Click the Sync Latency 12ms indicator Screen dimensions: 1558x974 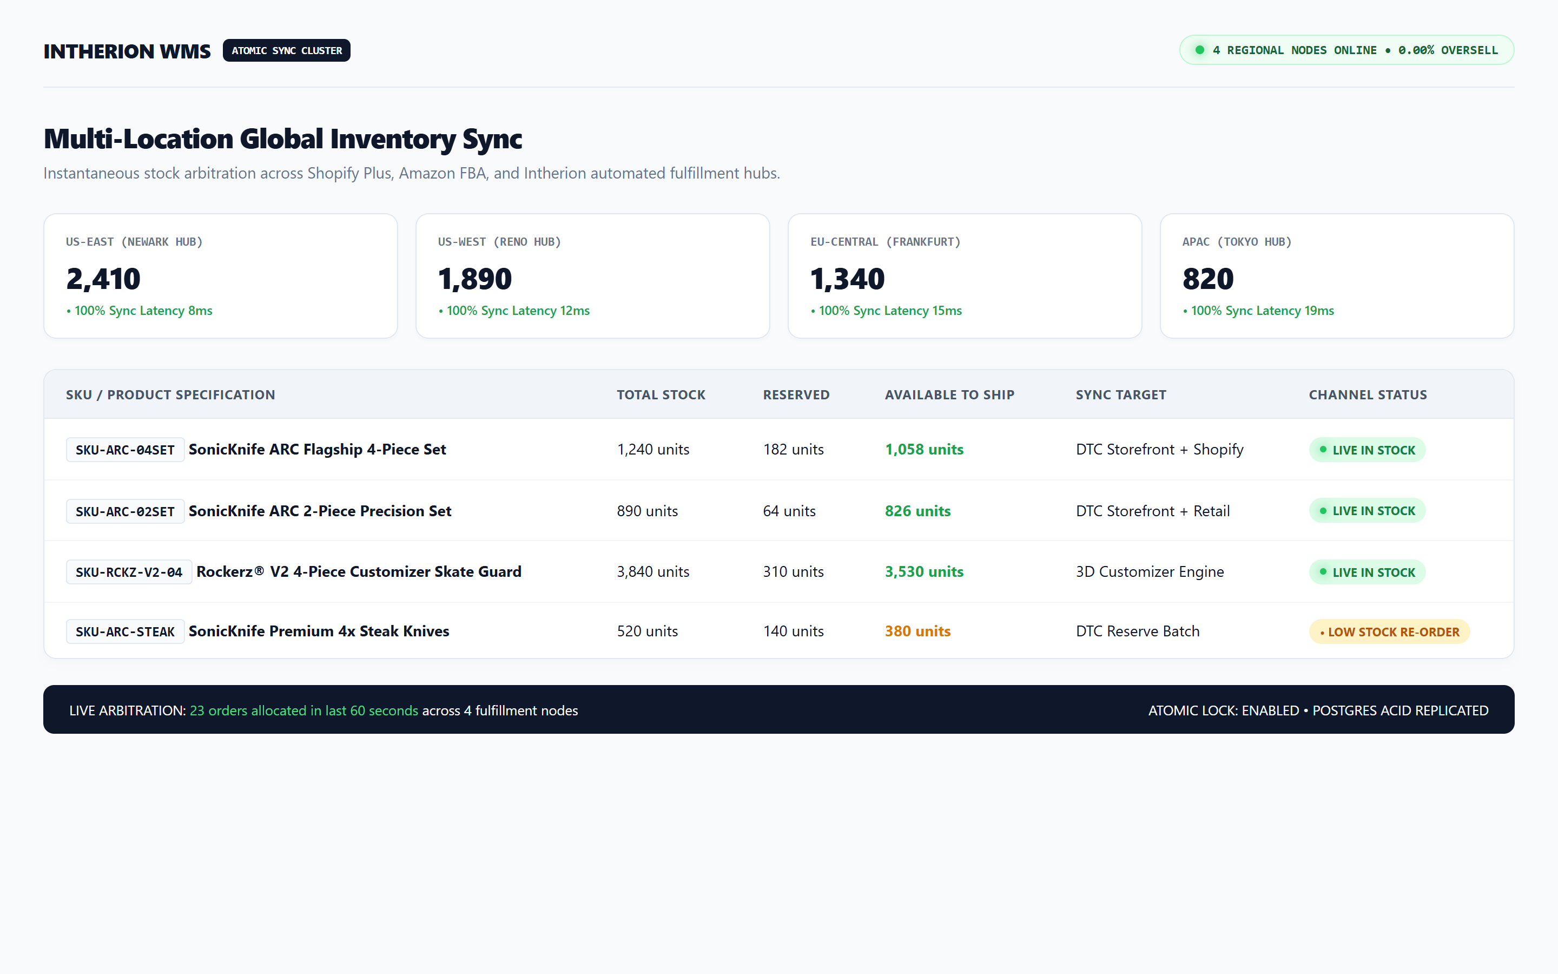pyautogui.click(x=514, y=311)
